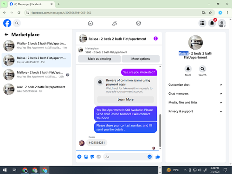Open the volume tray icon
Image resolution: width=232 pixels, height=174 pixels.
pyautogui.click(x=200, y=170)
